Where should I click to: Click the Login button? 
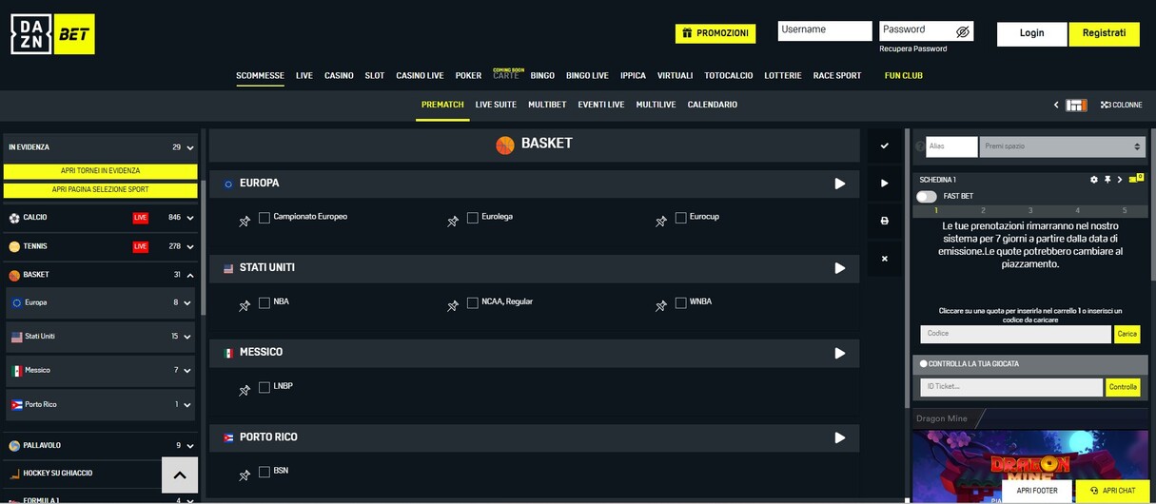[1032, 33]
